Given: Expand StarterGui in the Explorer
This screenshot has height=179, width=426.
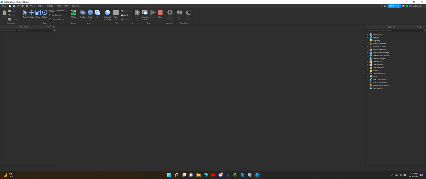Looking at the screenshot, I should (367, 61).
